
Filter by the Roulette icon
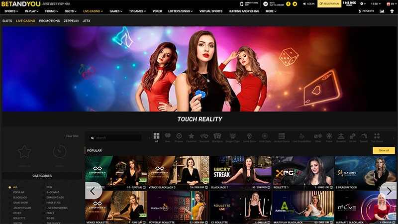pos(341,137)
